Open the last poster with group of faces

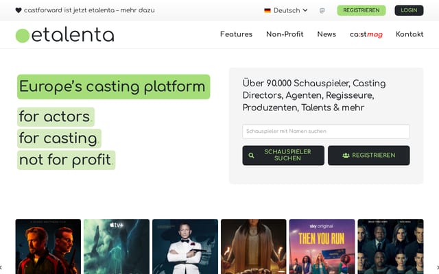coord(390,247)
